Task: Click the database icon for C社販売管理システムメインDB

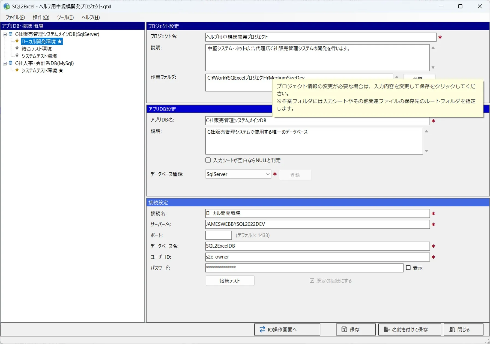Action: [x=10, y=34]
